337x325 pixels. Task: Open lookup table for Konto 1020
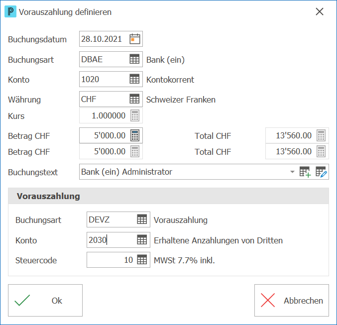pos(135,79)
